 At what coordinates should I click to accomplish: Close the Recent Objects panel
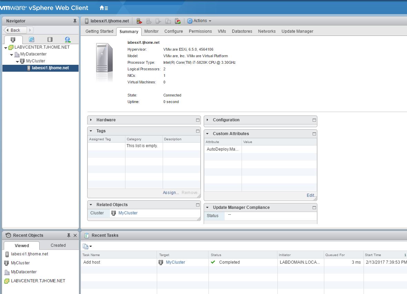pyautogui.click(x=75, y=235)
